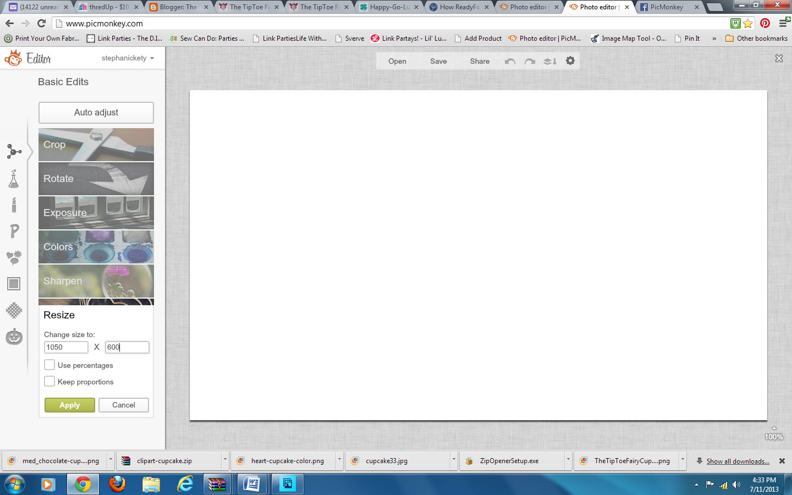The image size is (792, 495).
Task: Open Firefox from the taskbar
Action: (x=117, y=484)
